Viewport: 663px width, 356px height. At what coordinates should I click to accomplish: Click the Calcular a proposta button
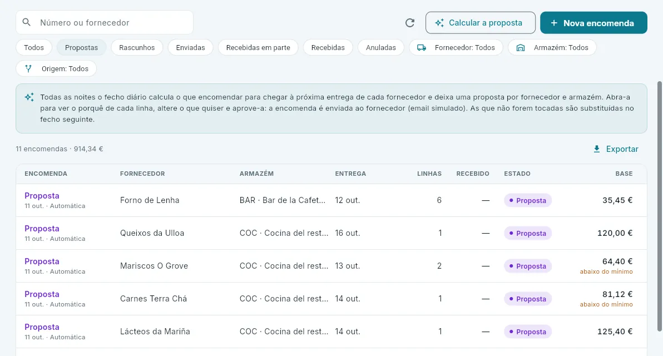[481, 23]
